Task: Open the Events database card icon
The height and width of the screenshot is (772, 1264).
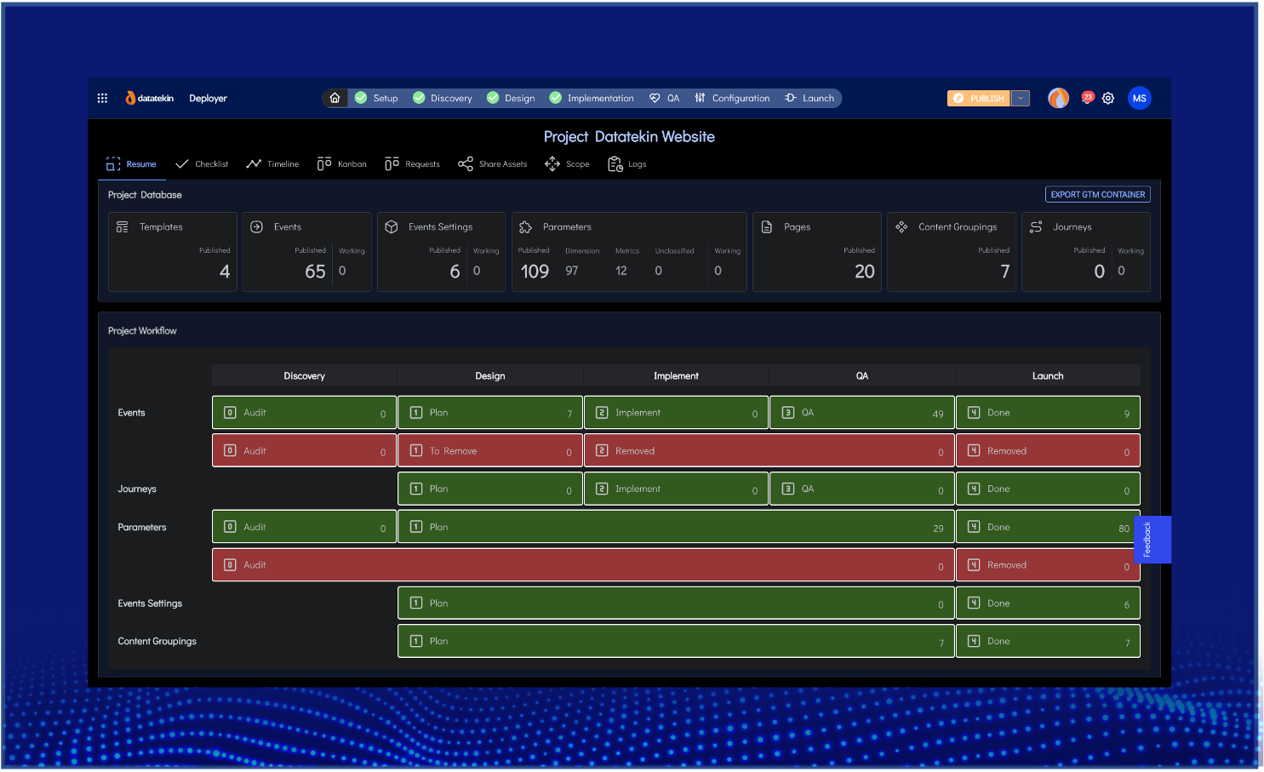Action: click(256, 226)
